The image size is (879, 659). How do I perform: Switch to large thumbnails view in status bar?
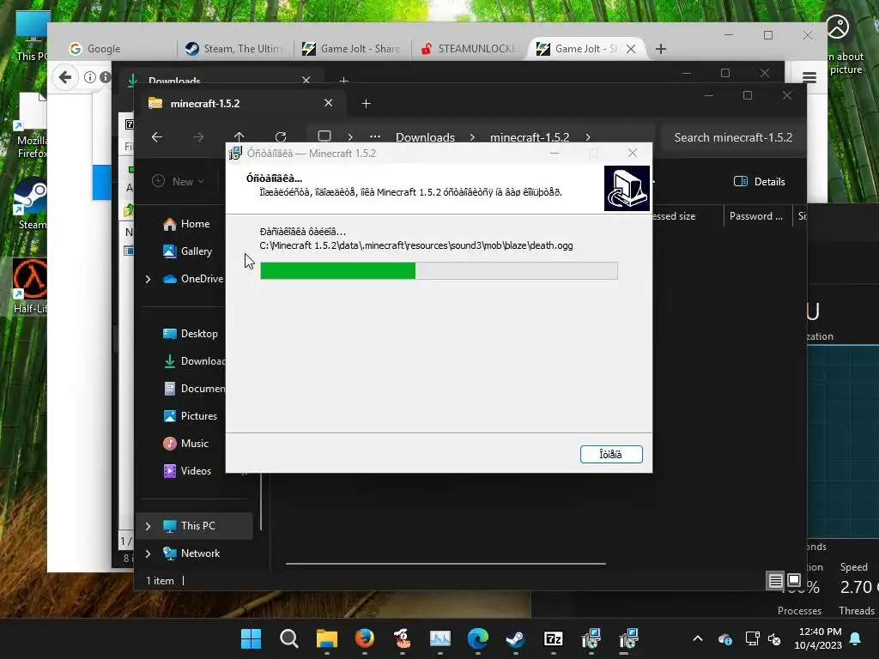(794, 580)
